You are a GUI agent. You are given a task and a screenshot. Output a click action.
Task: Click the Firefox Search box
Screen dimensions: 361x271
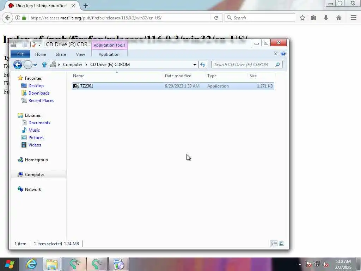[x=260, y=18]
